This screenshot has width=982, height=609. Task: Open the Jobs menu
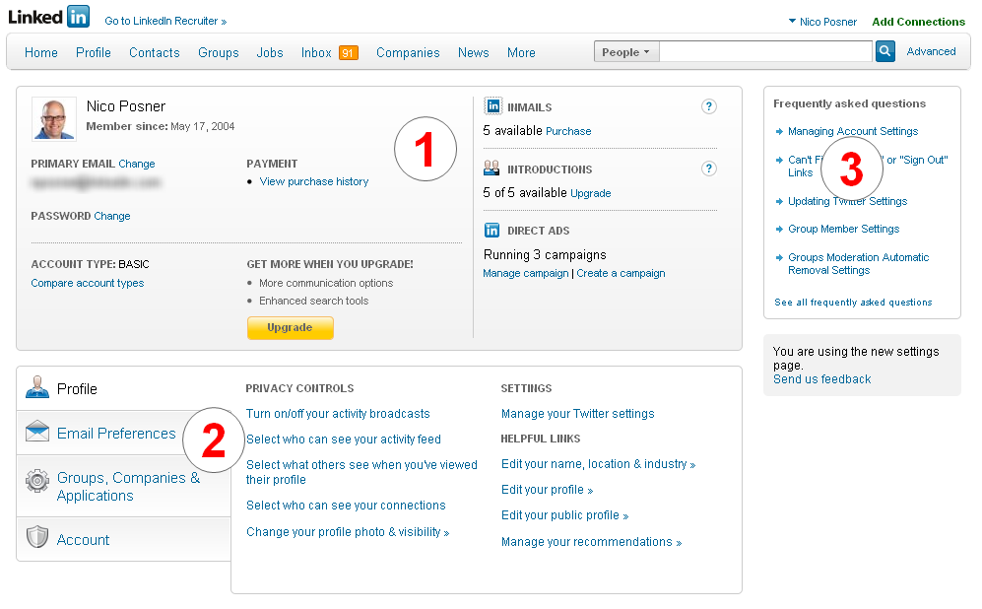point(270,52)
